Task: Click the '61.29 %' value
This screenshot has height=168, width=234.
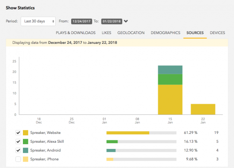Action: click(190, 133)
